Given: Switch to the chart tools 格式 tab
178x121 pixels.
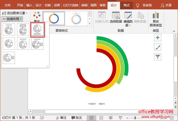Looking at the screenshot, I should tap(126, 5).
